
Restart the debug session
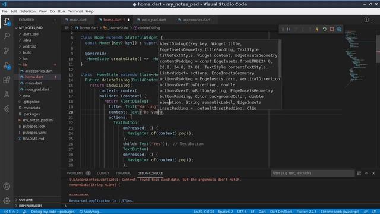click(x=325, y=29)
